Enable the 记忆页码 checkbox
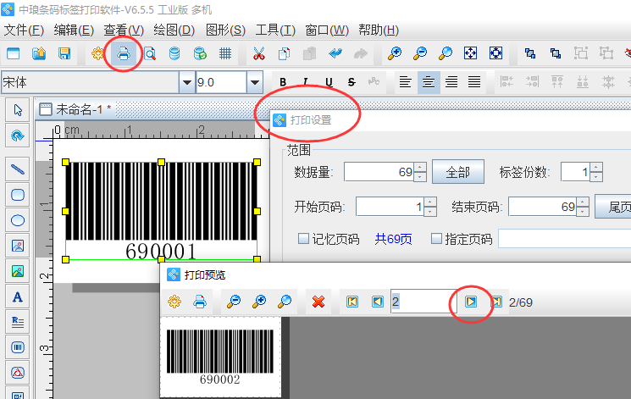The image size is (631, 399). point(303,239)
